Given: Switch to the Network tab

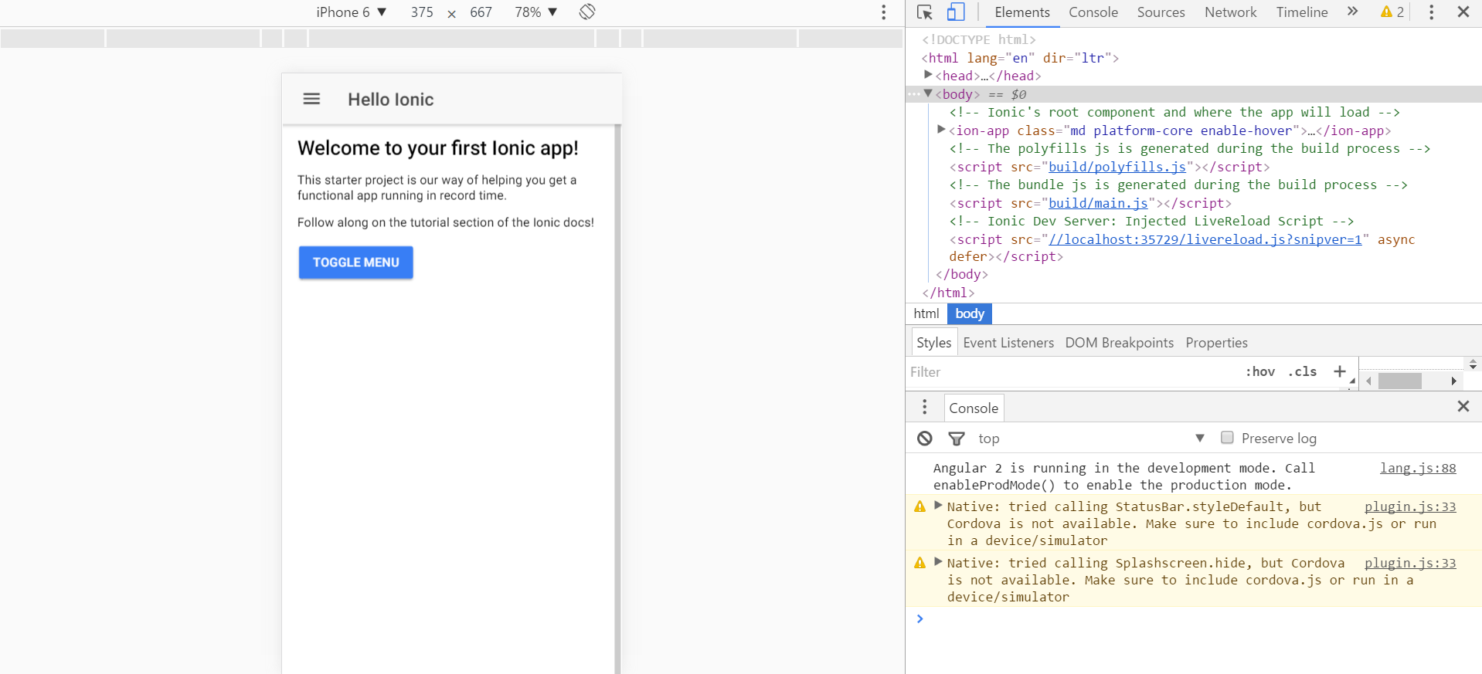Looking at the screenshot, I should [x=1230, y=12].
